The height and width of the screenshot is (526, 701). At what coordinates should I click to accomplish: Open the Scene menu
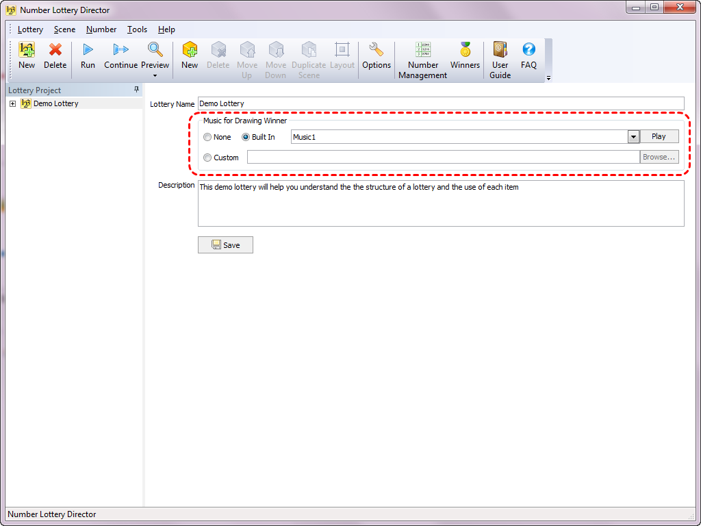coord(64,29)
